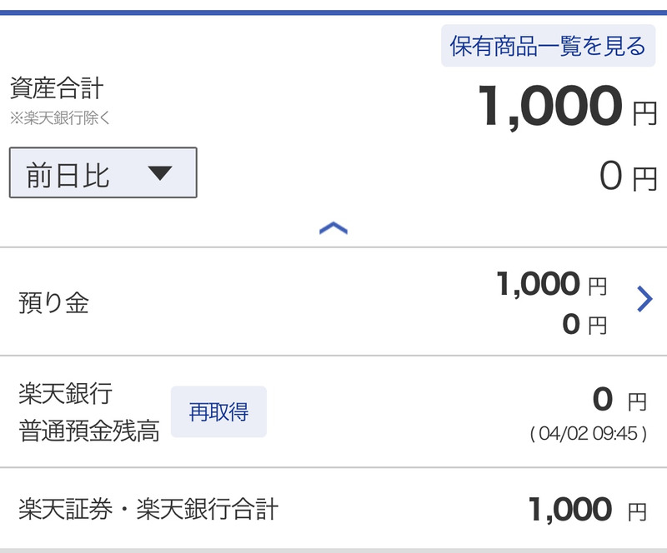The width and height of the screenshot is (667, 553).
Task: Click the 資産合計 heading
Action: tap(57, 89)
